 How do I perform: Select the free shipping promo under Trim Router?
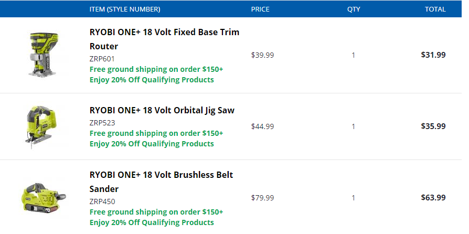(x=156, y=69)
